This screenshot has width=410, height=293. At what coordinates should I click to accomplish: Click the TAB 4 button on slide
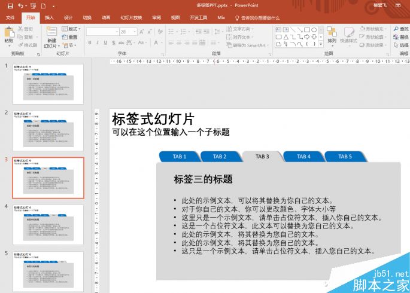pyautogui.click(x=303, y=157)
